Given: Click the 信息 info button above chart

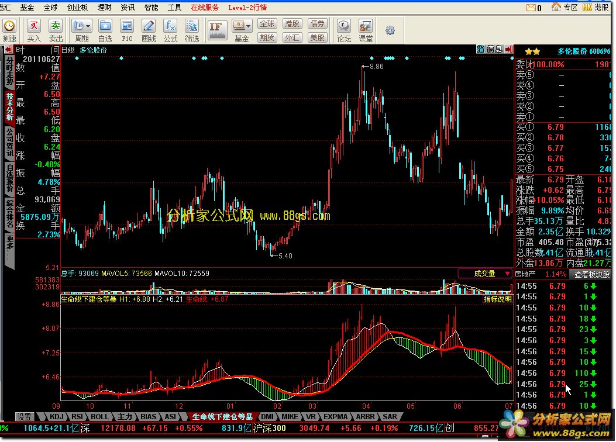Looking at the screenshot, I should [x=494, y=49].
